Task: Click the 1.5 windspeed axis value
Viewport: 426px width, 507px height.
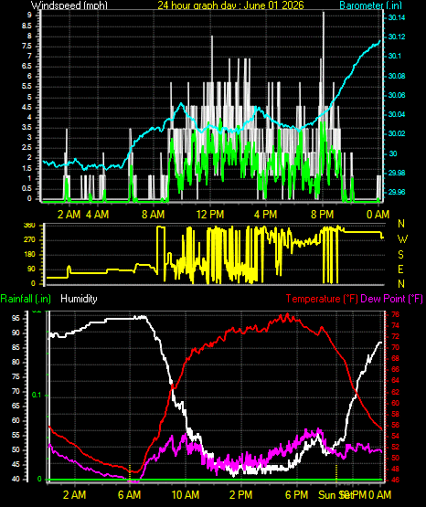Action: coord(27,168)
